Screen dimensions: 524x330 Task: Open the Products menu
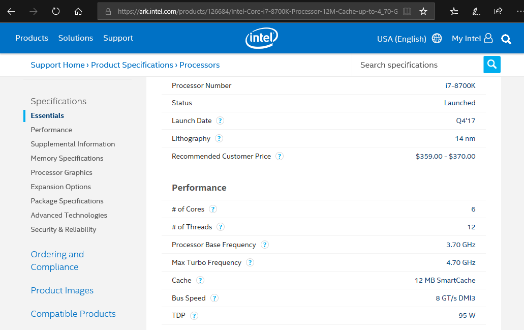tap(32, 38)
